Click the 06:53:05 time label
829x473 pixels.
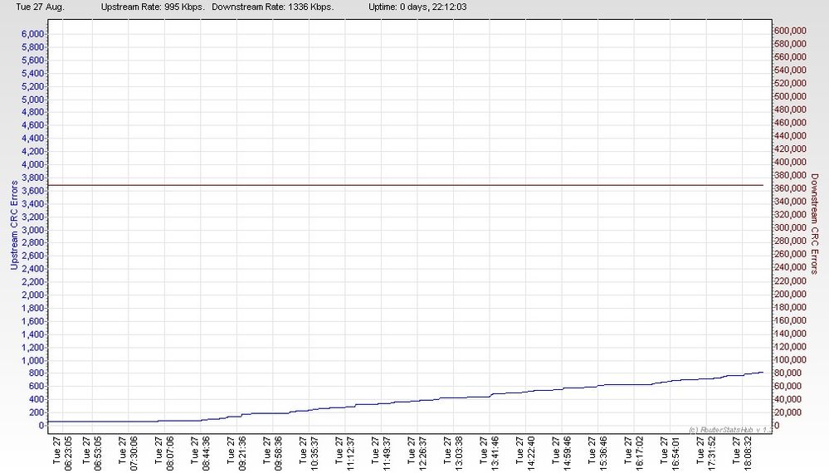98,453
